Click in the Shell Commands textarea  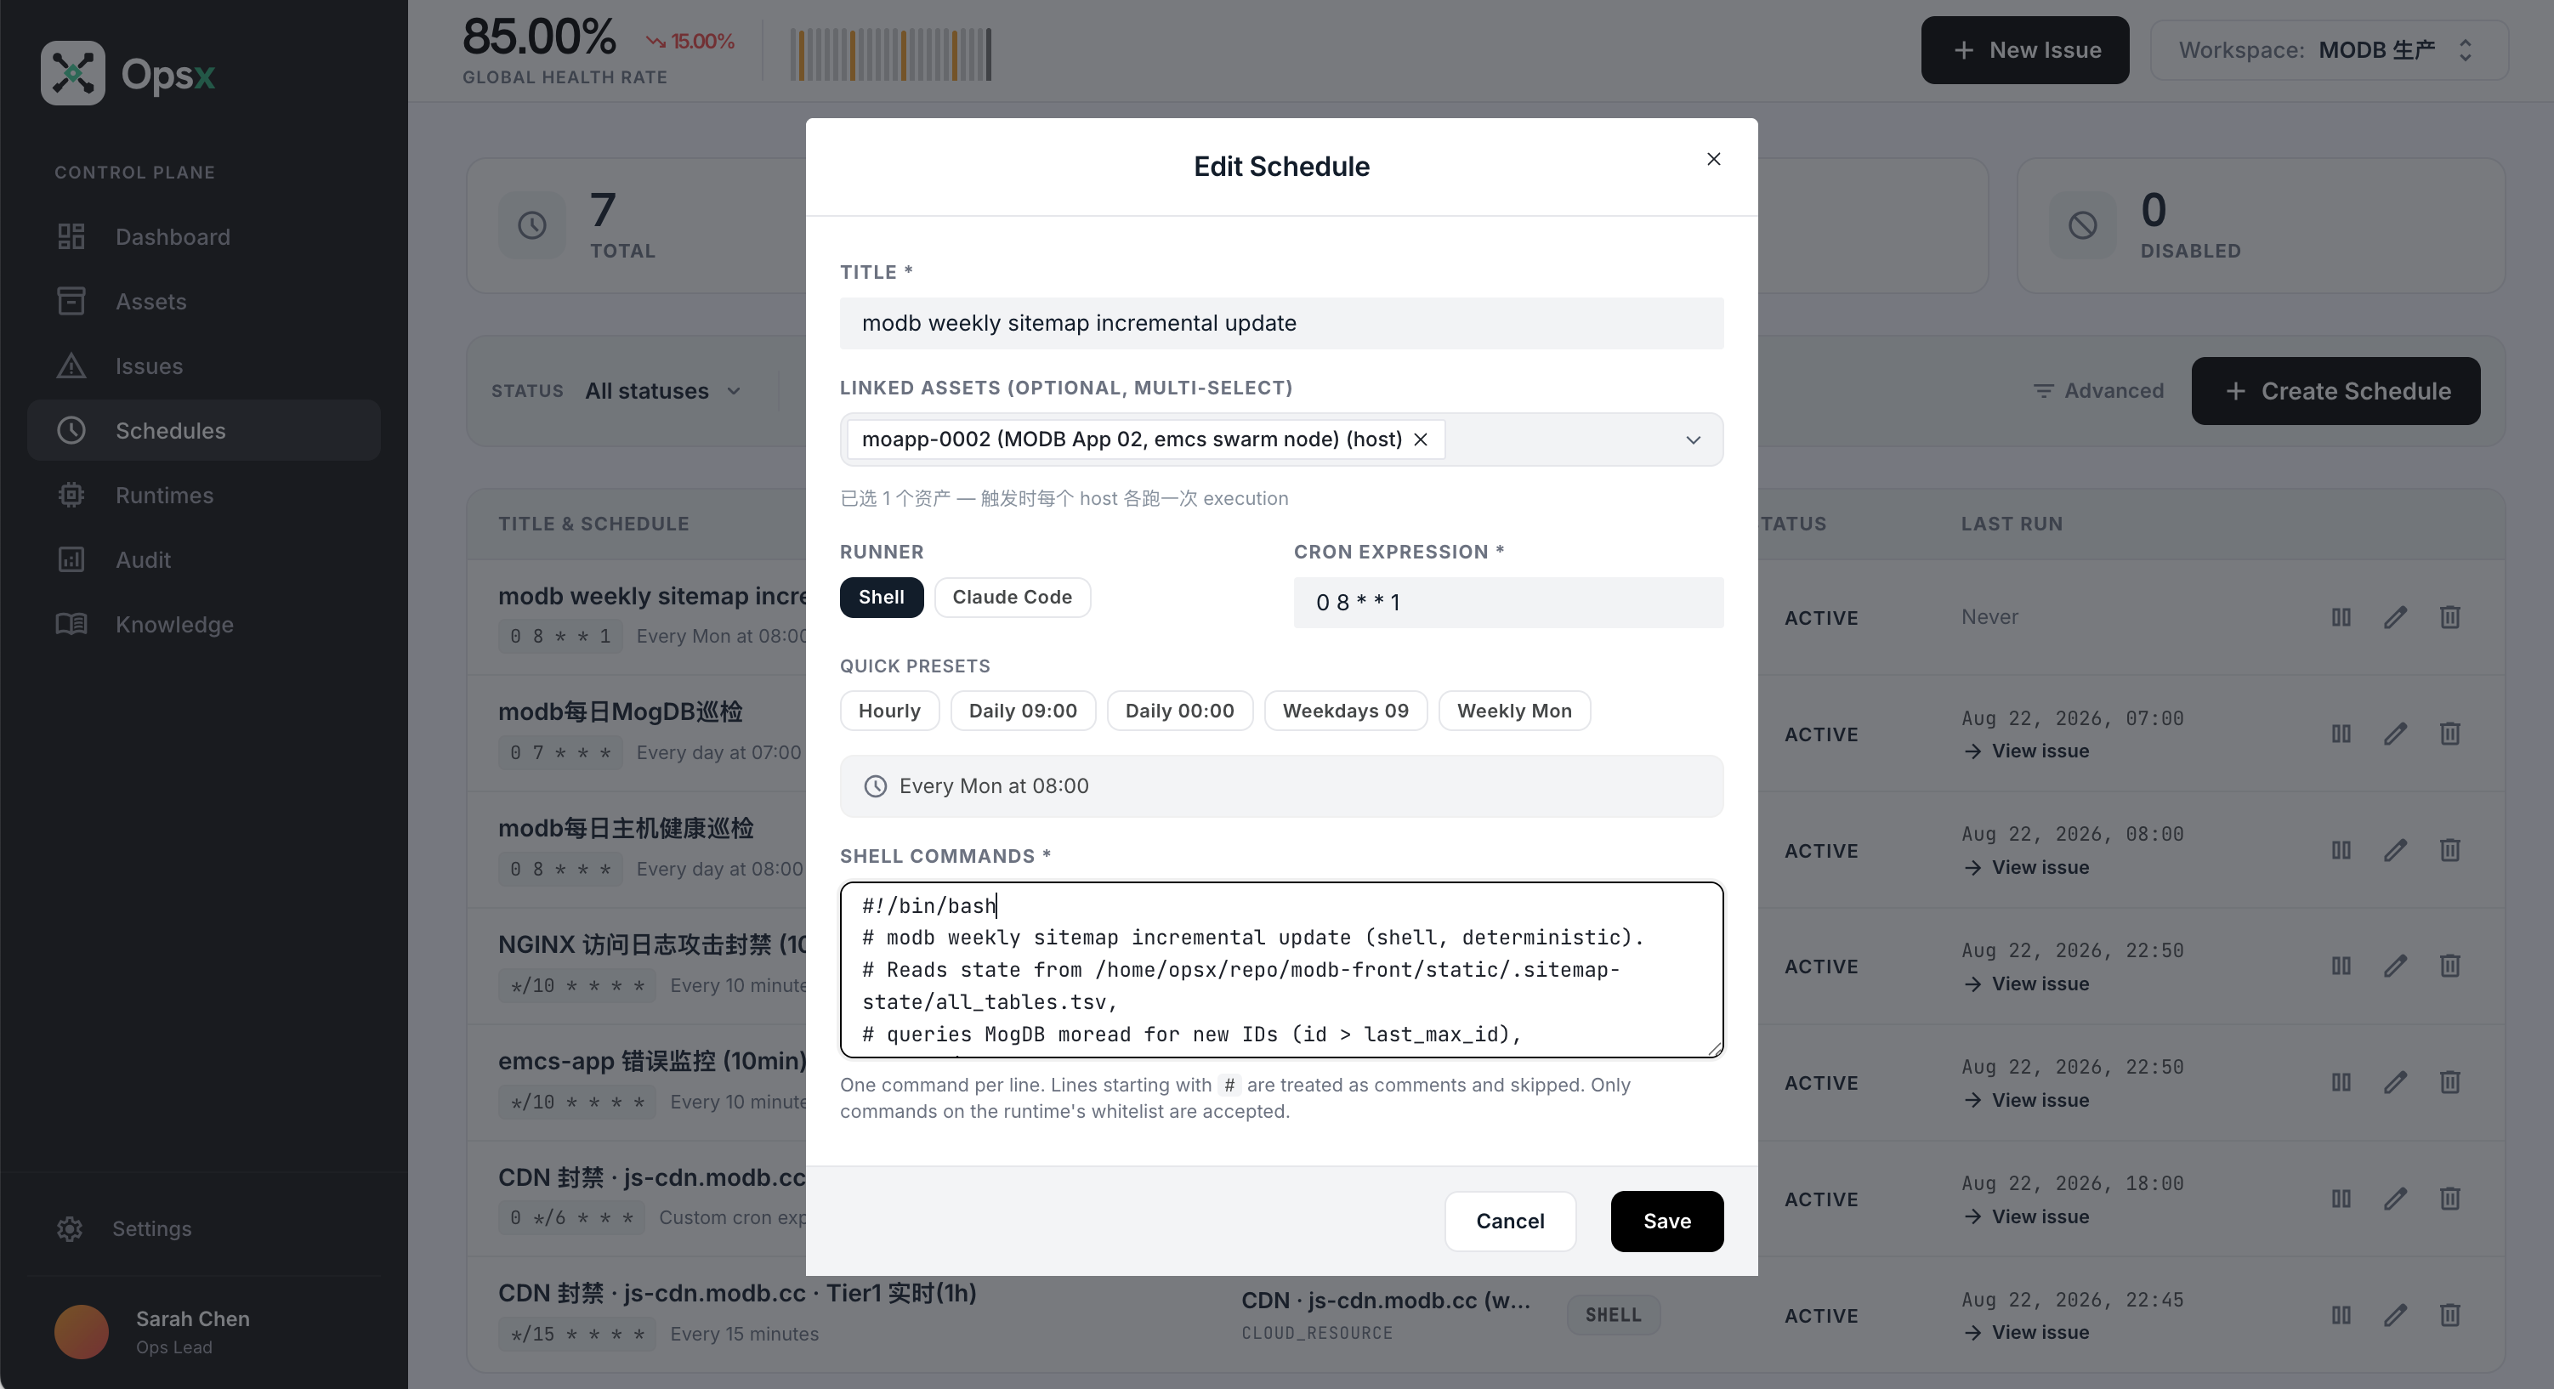pyautogui.click(x=1281, y=970)
